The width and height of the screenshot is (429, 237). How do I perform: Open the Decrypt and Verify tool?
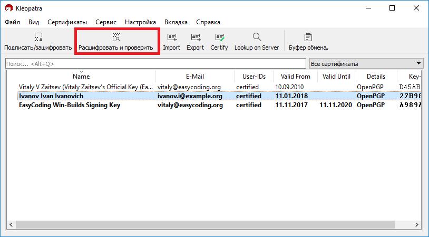tap(116, 42)
